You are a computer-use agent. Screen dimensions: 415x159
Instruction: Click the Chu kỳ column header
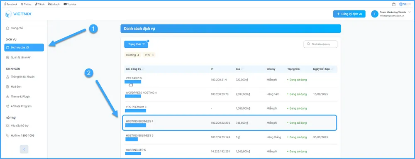tap(271, 69)
